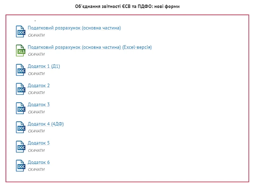Click DOC icon next to Додаток 5
This screenshot has width=254, height=185.
[x=21, y=146]
